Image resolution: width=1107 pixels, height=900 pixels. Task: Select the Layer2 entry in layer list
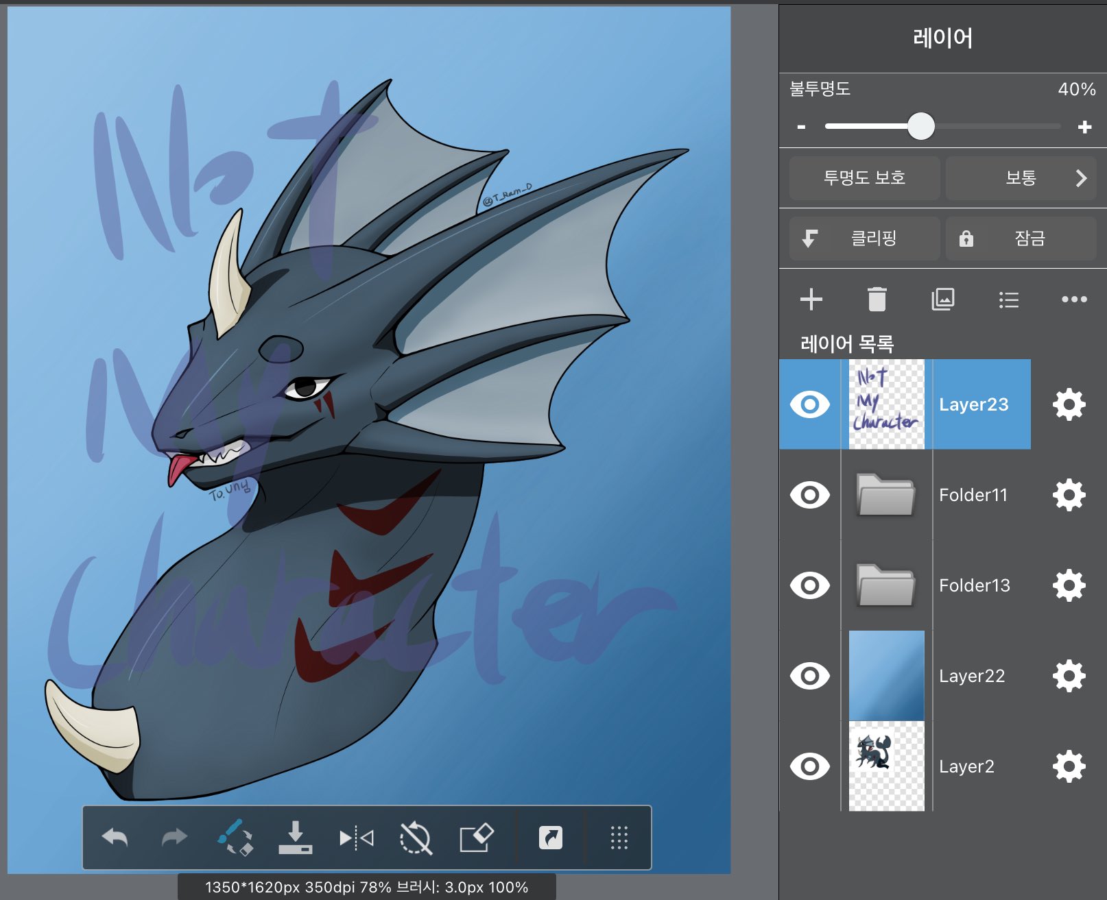coord(966,766)
